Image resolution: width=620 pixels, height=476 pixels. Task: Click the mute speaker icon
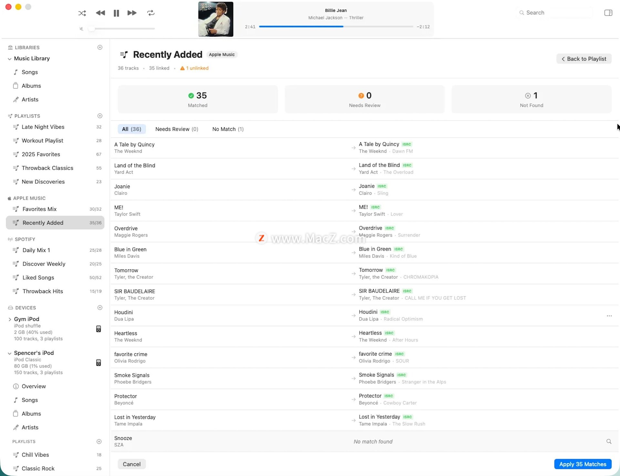(81, 29)
